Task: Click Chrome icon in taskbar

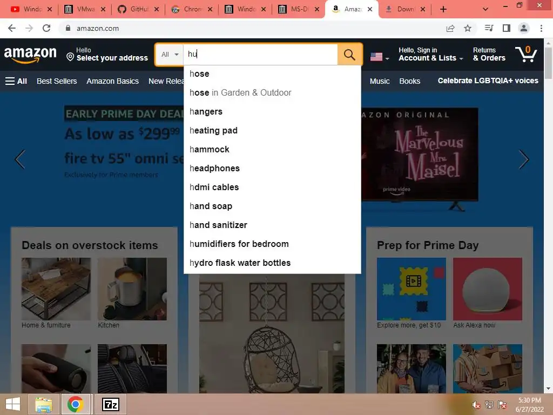Action: pyautogui.click(x=75, y=404)
